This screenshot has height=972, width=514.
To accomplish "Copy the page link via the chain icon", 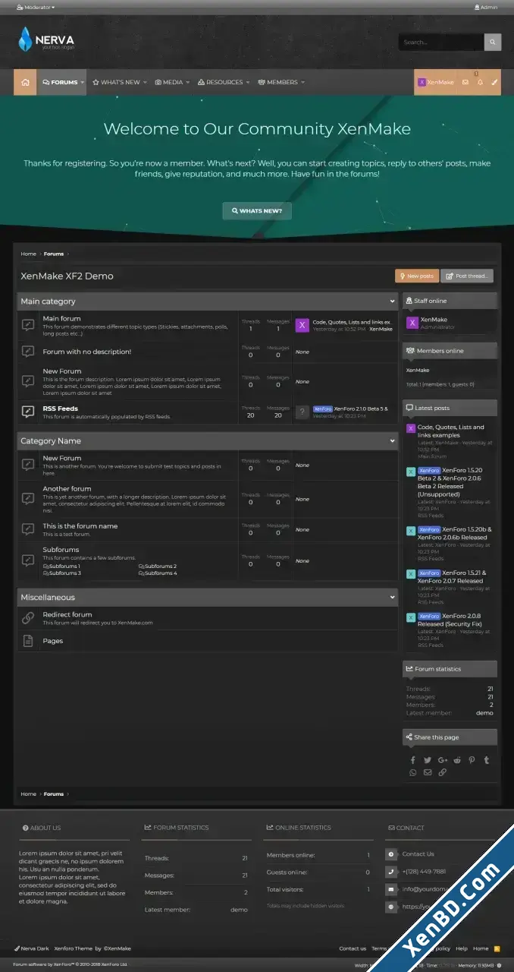I will (x=443, y=772).
